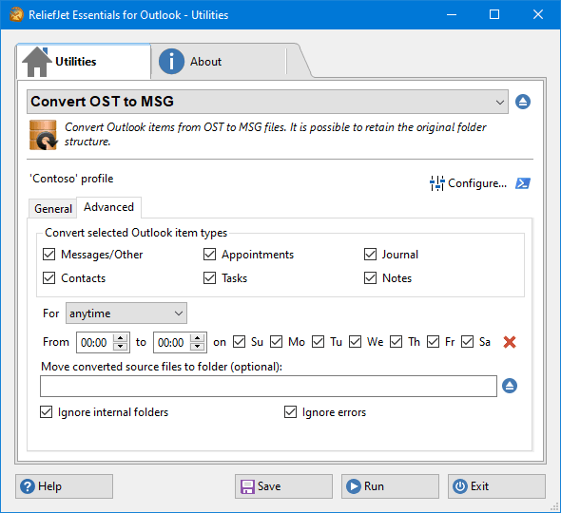561x513 pixels.
Task: Click the OST database conversion icon
Action: 43,135
